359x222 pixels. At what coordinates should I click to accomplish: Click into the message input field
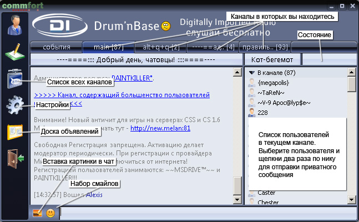click(x=205, y=213)
